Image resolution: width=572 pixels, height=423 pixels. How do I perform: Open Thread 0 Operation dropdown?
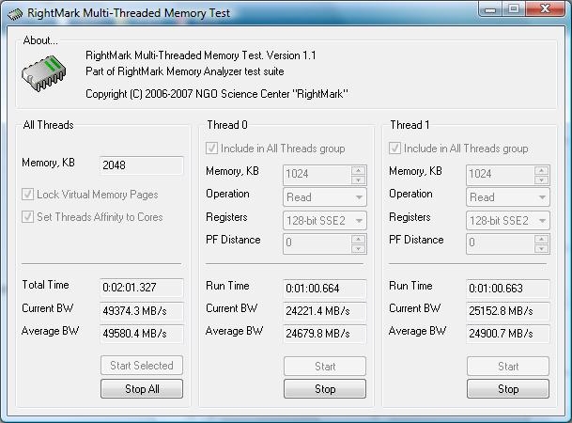pyautogui.click(x=325, y=197)
